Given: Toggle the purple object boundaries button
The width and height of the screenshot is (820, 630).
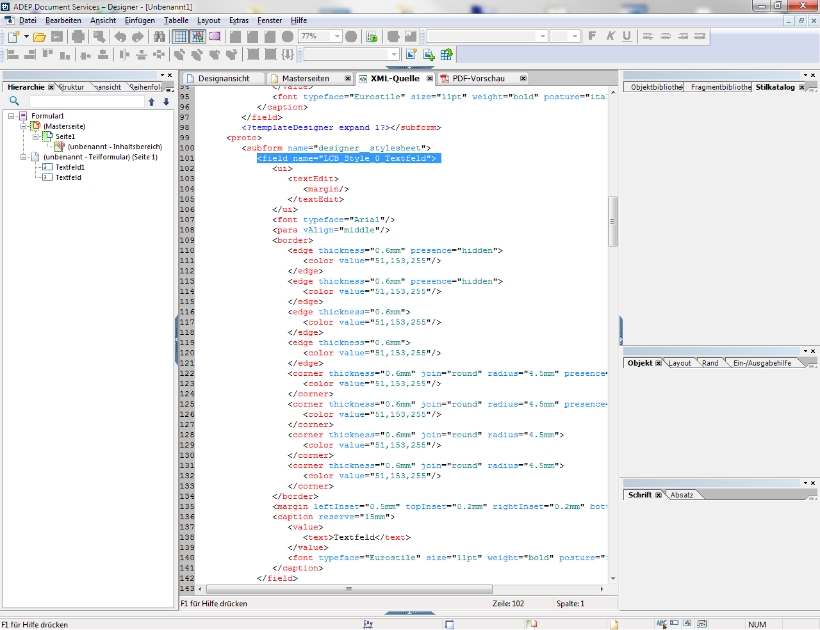Looking at the screenshot, I should (x=215, y=36).
